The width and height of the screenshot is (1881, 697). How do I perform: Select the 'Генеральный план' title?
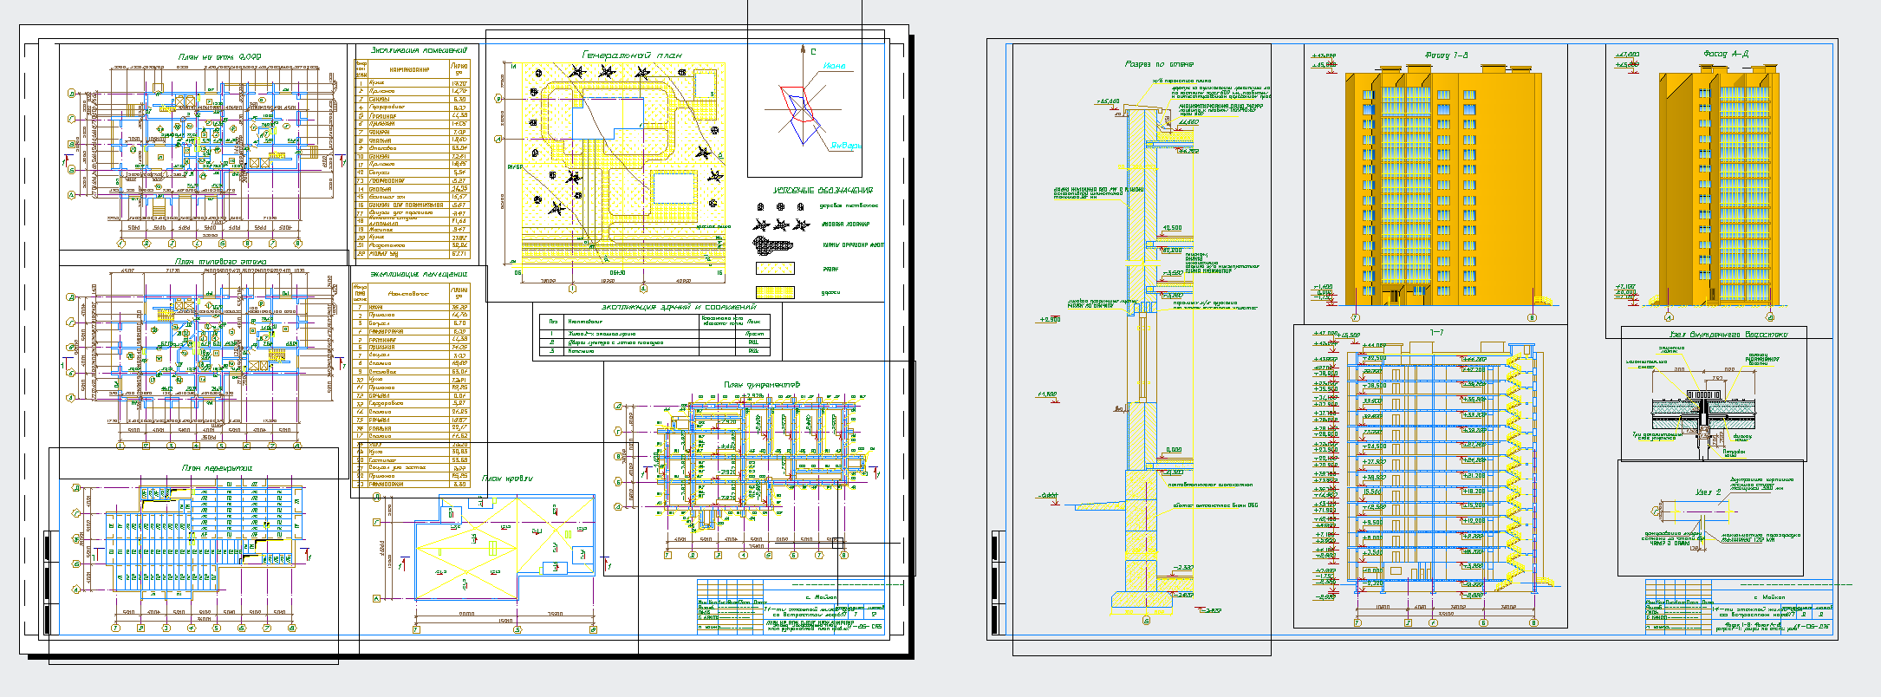tap(631, 55)
